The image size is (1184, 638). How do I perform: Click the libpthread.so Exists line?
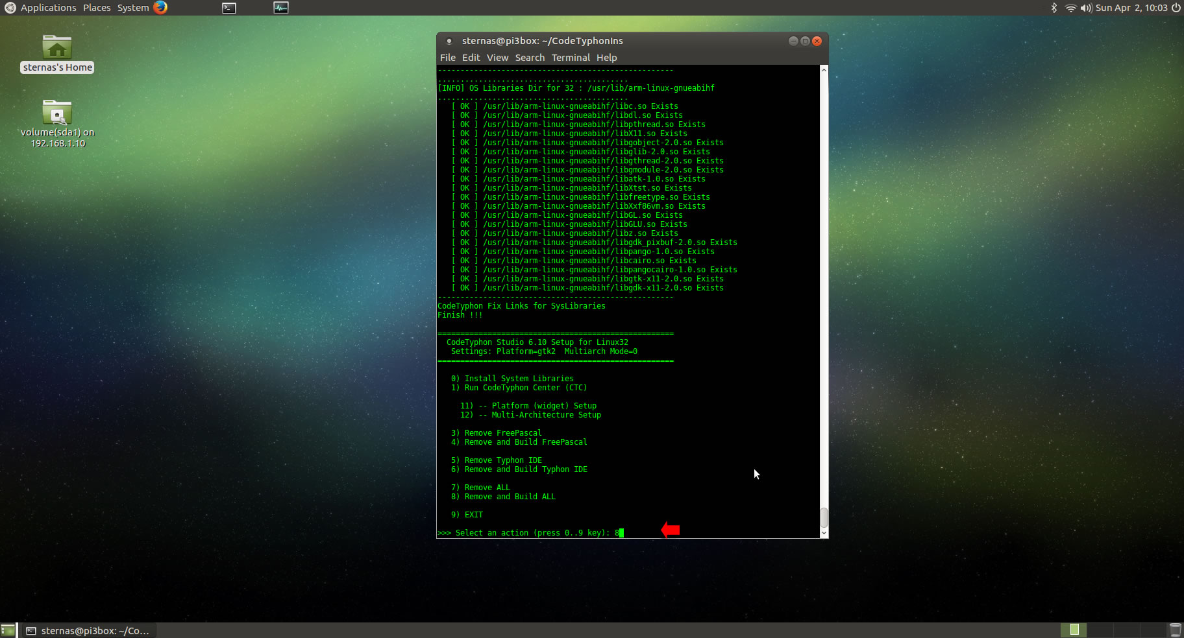pos(578,124)
